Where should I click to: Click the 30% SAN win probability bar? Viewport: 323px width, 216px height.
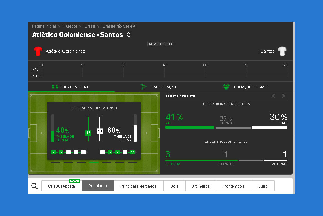coord(269,127)
